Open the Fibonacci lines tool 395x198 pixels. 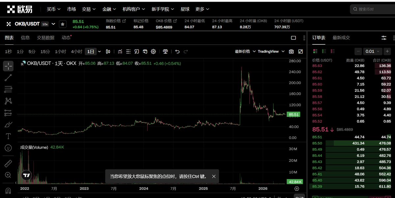tap(8, 89)
